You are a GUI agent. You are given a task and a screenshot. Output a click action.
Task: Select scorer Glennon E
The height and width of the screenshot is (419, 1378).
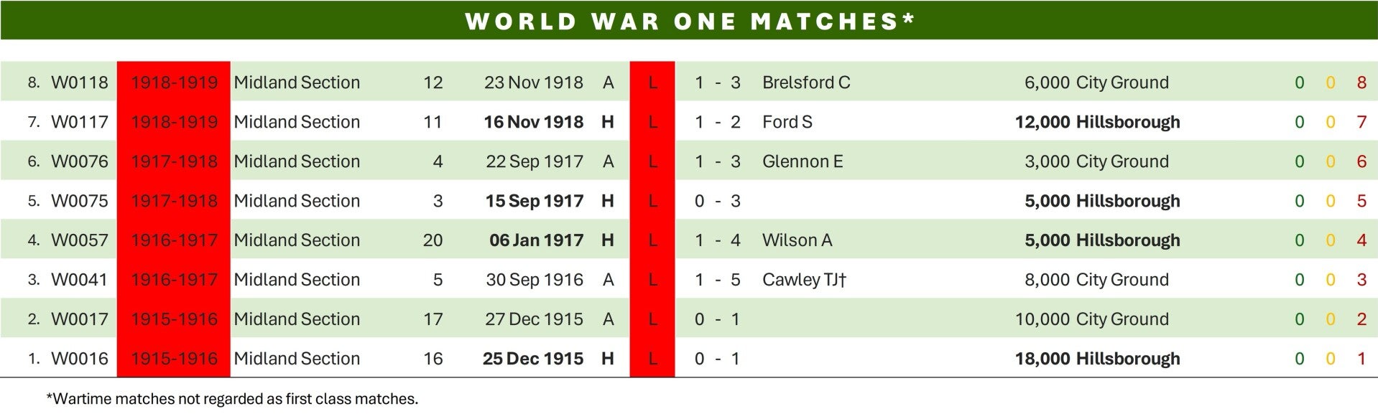(x=803, y=161)
